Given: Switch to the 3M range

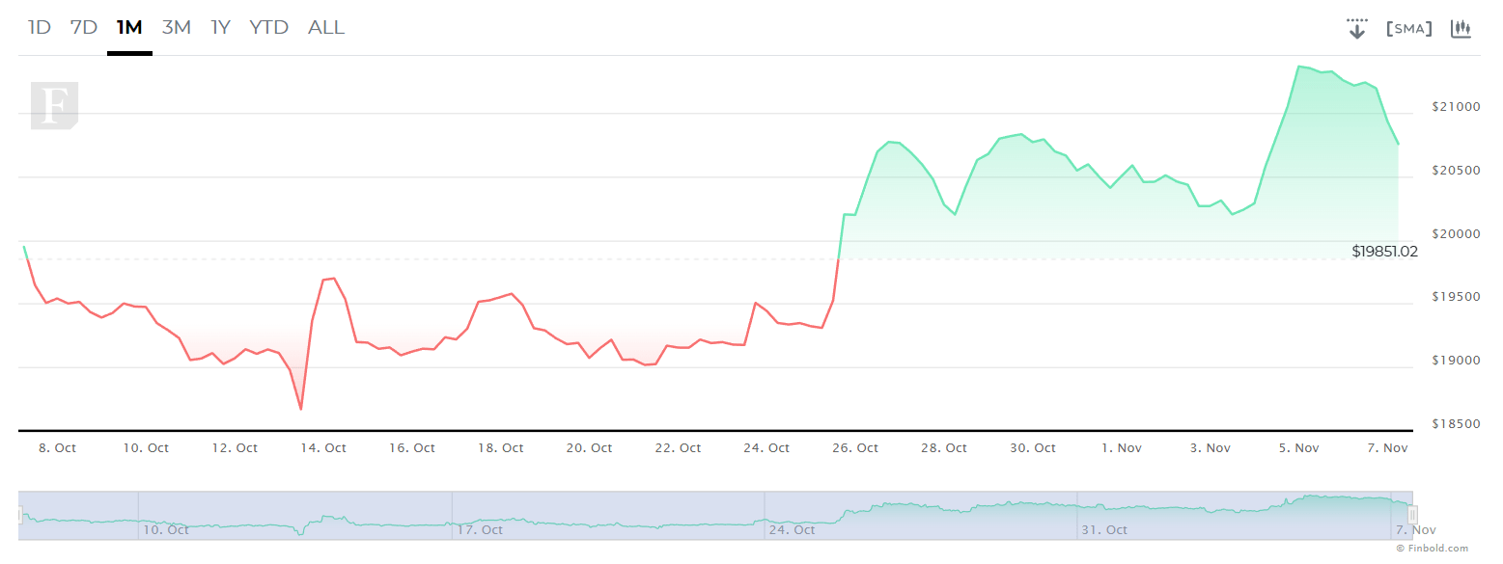Looking at the screenshot, I should coord(177,27).
